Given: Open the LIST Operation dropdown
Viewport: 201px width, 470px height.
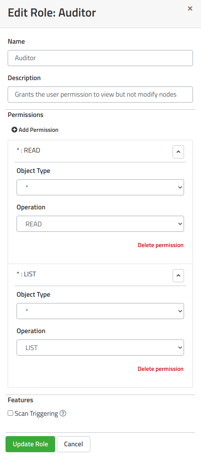Looking at the screenshot, I should pyautogui.click(x=100, y=348).
